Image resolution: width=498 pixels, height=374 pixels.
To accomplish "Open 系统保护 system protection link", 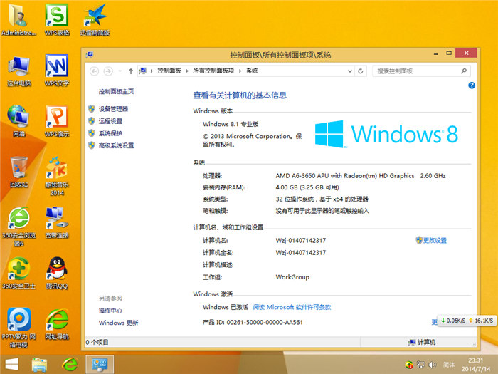I will [x=110, y=133].
